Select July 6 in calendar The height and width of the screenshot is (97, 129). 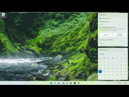coord(109,65)
